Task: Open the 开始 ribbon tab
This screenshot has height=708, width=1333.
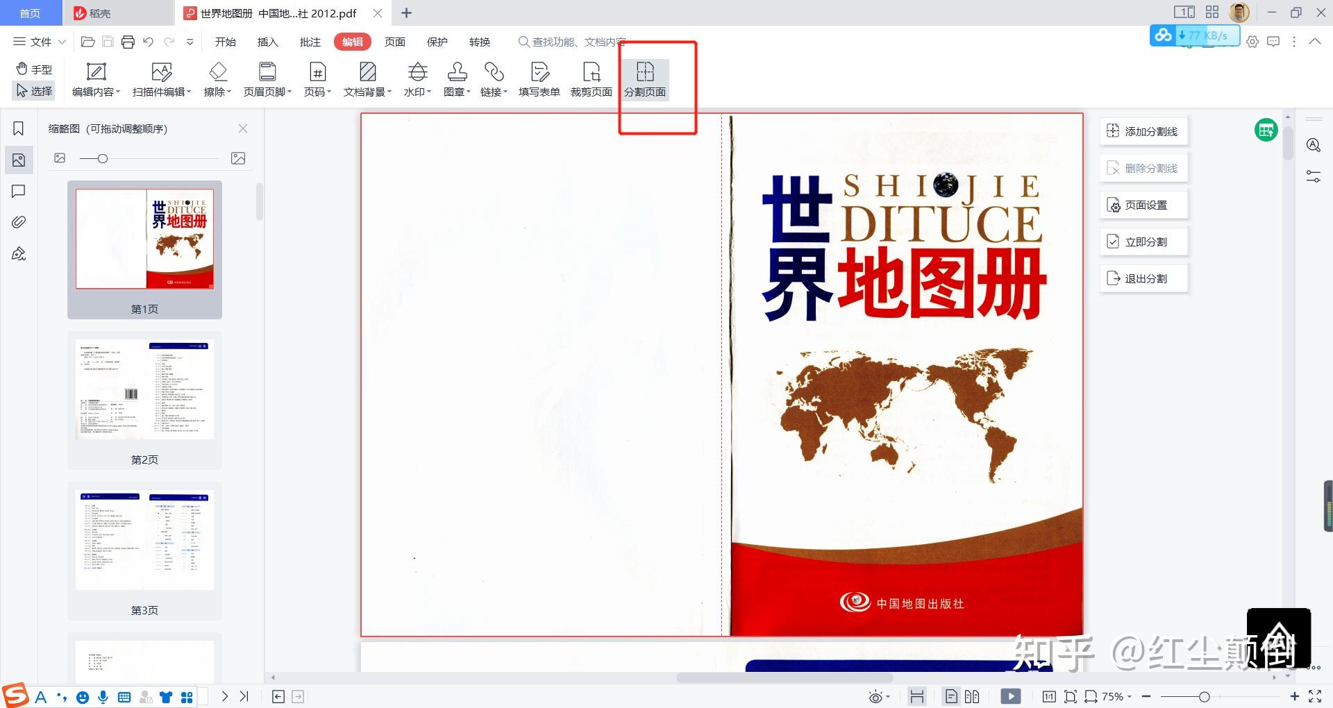Action: (226, 42)
